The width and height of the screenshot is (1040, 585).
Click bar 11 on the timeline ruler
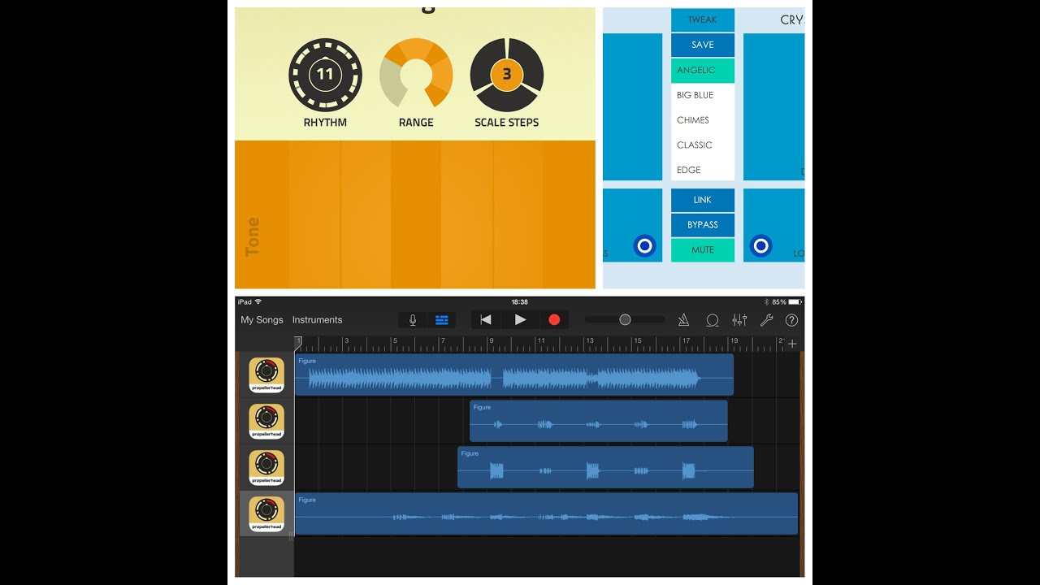(541, 341)
